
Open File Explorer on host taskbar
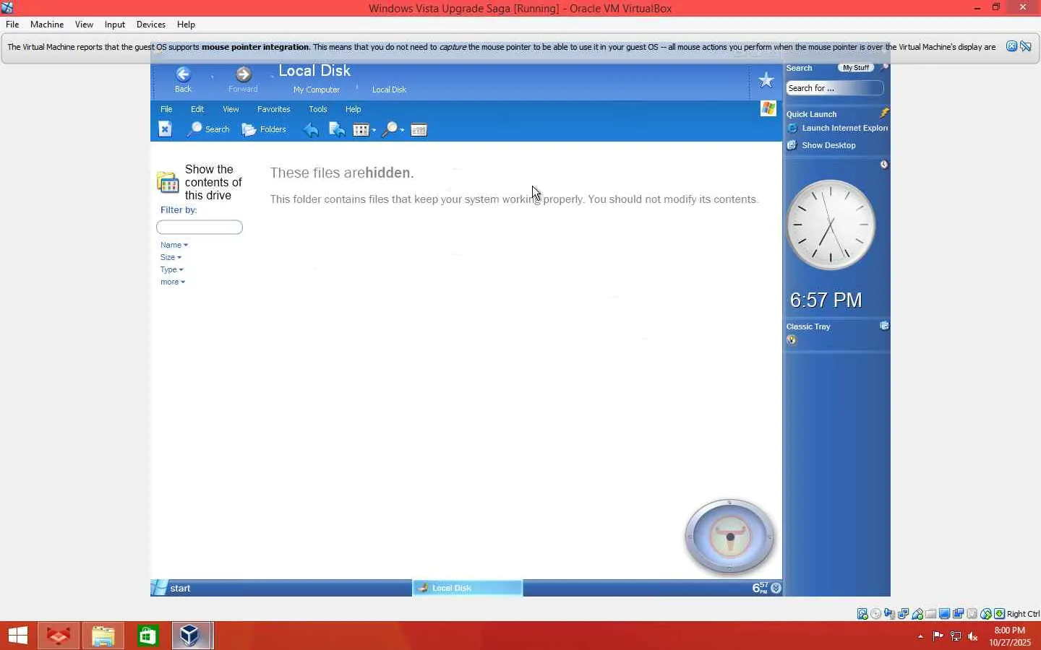click(103, 636)
